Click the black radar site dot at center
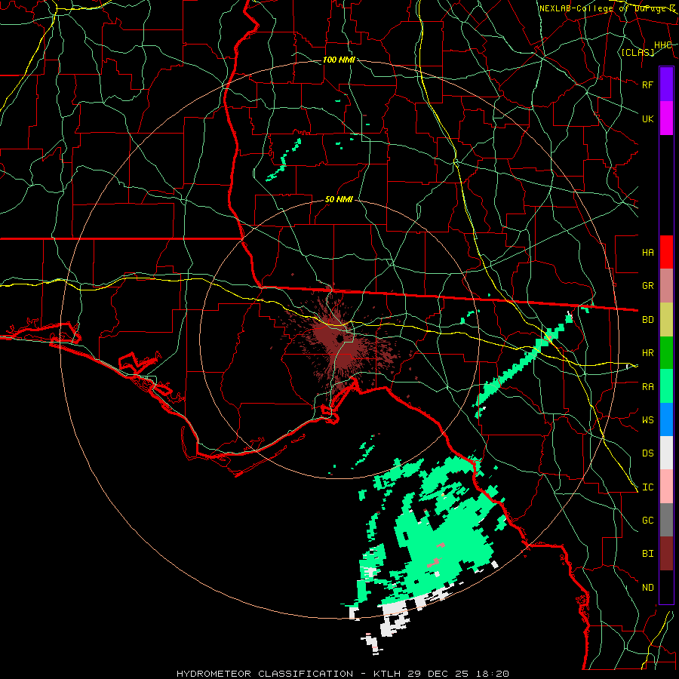Image resolution: width=679 pixels, height=679 pixels. coord(340,339)
